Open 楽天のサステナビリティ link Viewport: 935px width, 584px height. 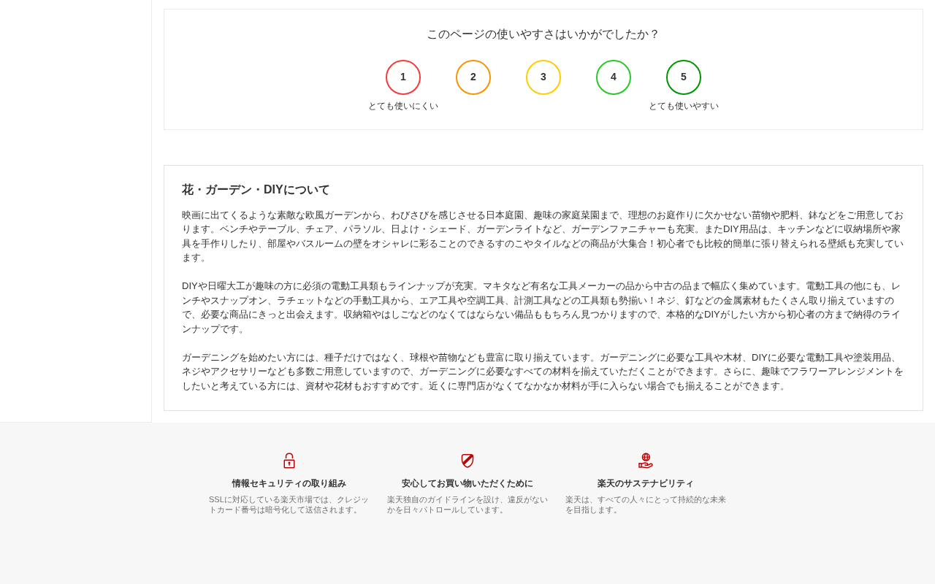coord(646,483)
